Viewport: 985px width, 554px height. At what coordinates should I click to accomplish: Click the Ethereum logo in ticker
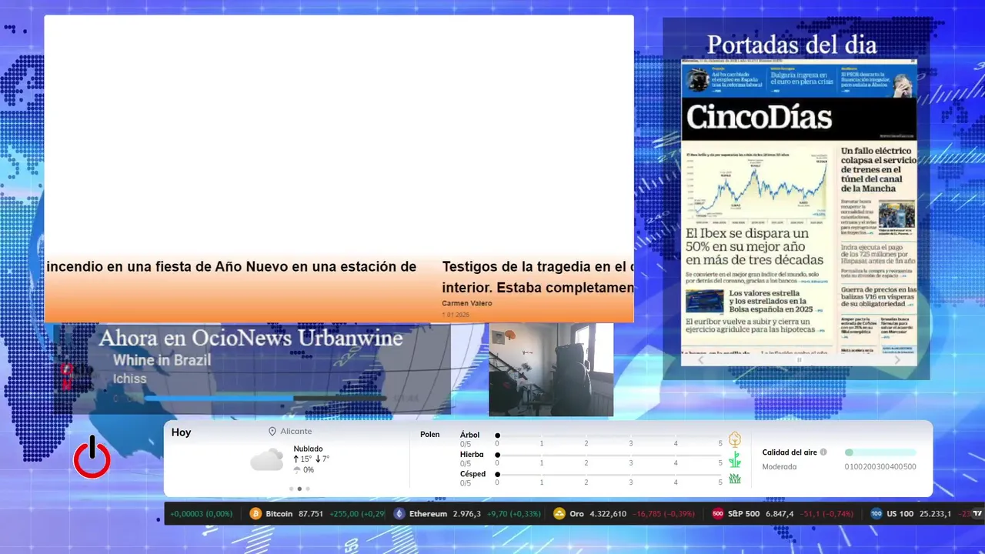coord(399,514)
